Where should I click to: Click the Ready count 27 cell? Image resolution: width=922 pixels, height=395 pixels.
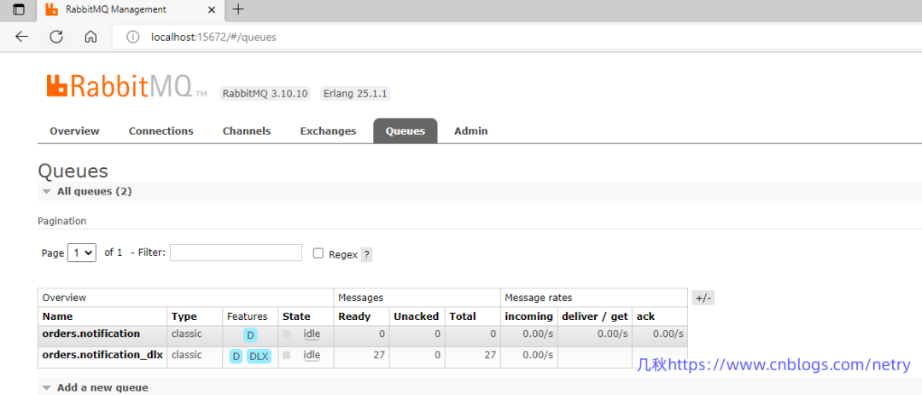(x=362, y=357)
